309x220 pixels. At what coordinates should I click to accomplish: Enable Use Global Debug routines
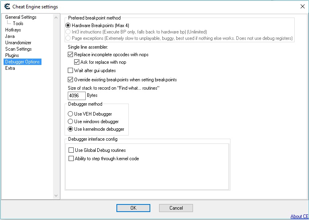pyautogui.click(x=71, y=150)
